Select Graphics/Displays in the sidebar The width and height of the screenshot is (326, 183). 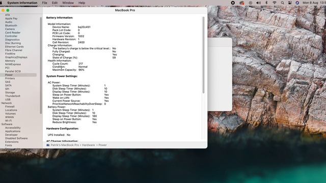[x=16, y=57]
